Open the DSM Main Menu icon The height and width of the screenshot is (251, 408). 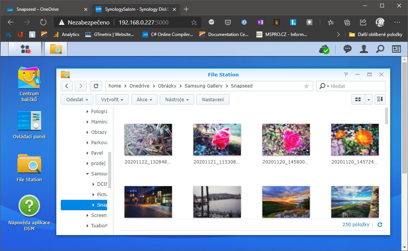click(25, 49)
